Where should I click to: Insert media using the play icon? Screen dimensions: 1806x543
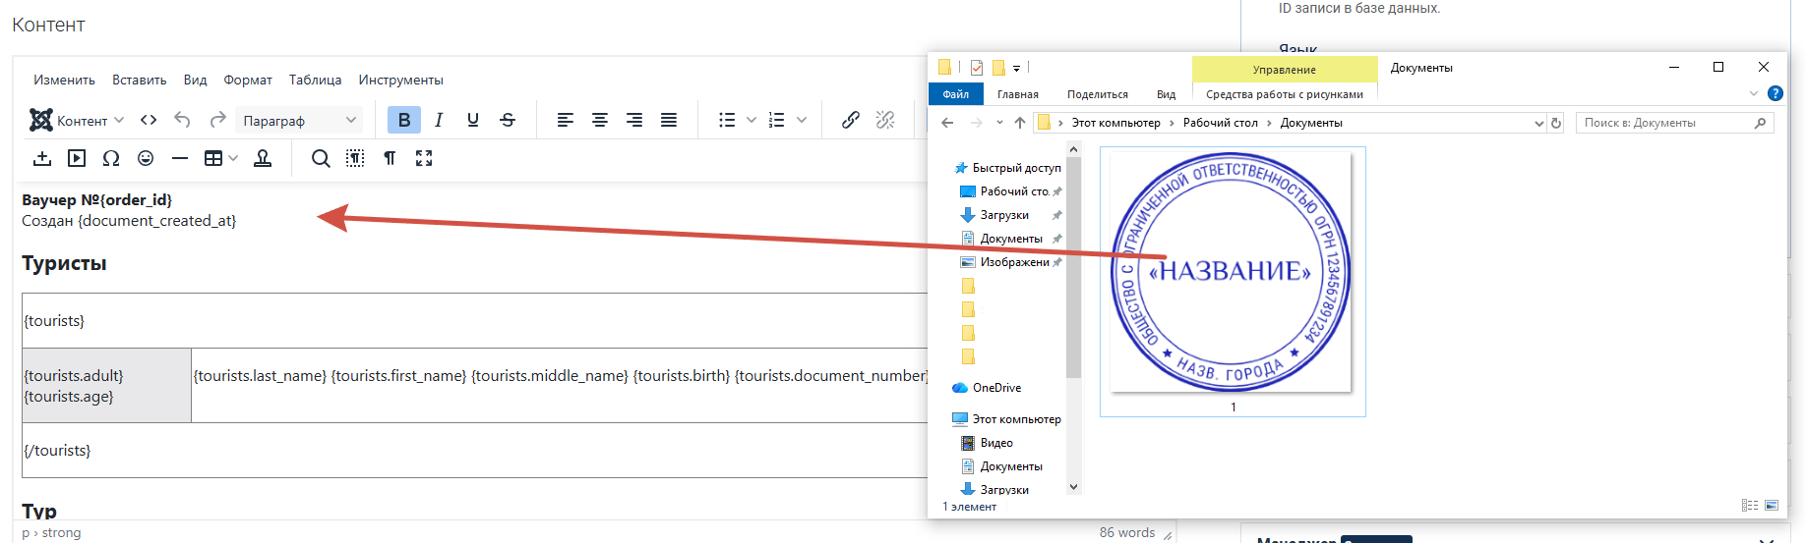77,158
